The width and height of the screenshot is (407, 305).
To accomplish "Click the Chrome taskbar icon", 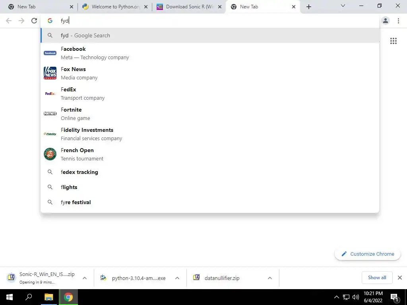I will 68,297.
